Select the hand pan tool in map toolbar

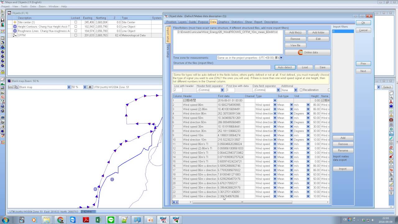tap(391, 92)
